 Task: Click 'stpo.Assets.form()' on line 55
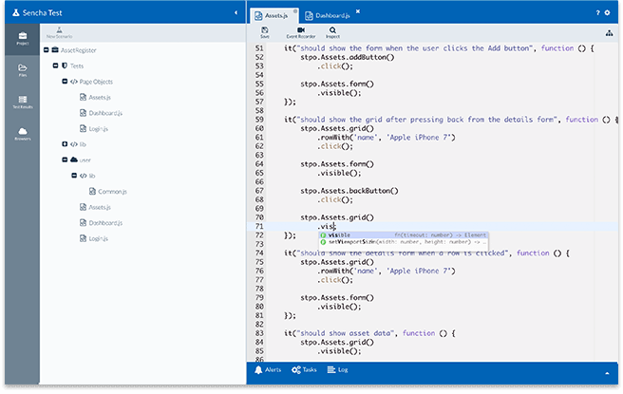pos(337,84)
